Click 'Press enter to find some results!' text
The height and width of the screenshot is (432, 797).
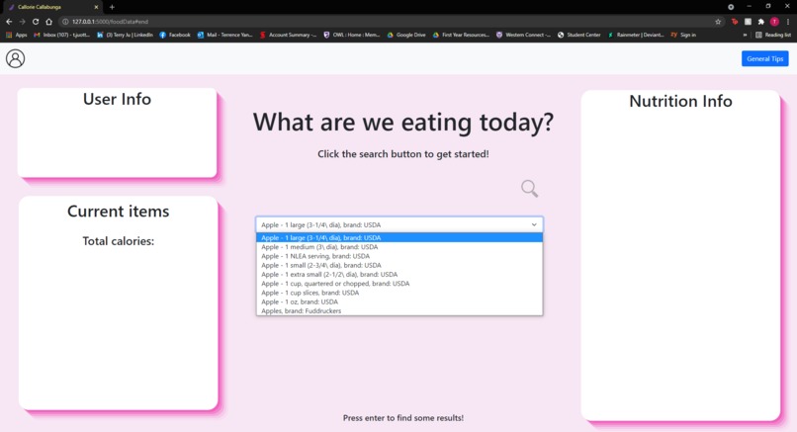pyautogui.click(x=403, y=418)
